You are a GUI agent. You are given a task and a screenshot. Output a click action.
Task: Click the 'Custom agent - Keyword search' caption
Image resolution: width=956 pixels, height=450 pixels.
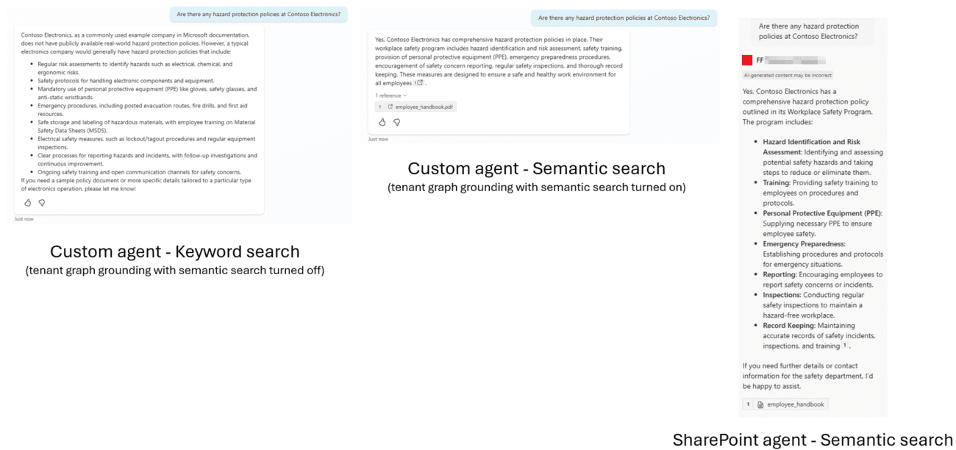(175, 252)
